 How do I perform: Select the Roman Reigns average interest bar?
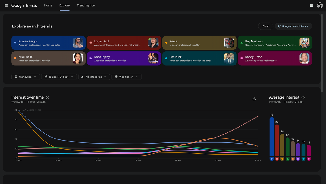[272, 137]
